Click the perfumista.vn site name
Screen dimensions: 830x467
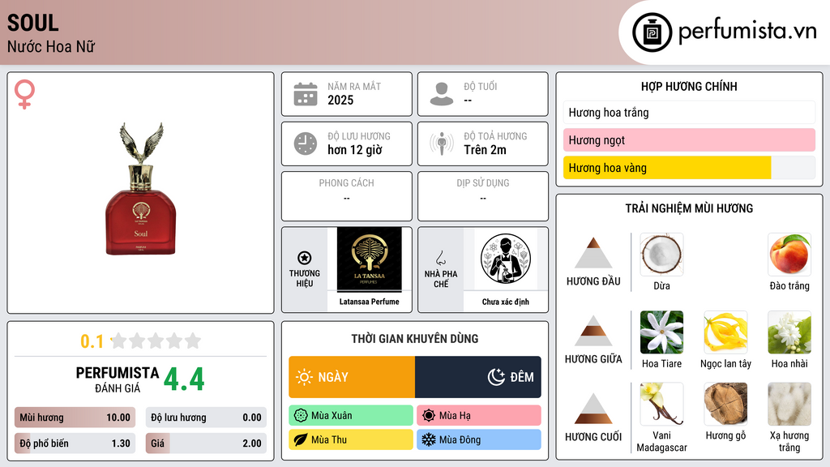point(747,32)
